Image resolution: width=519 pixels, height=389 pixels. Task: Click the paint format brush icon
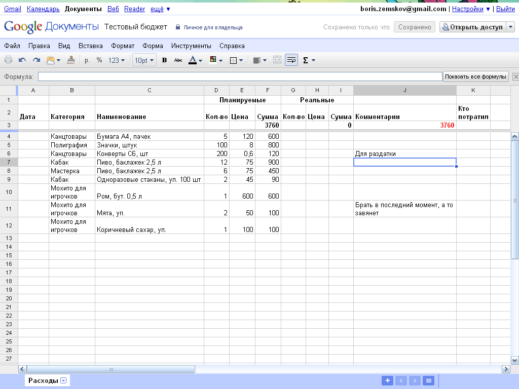70,60
